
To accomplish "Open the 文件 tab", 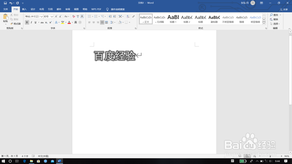I will [x=6, y=9].
